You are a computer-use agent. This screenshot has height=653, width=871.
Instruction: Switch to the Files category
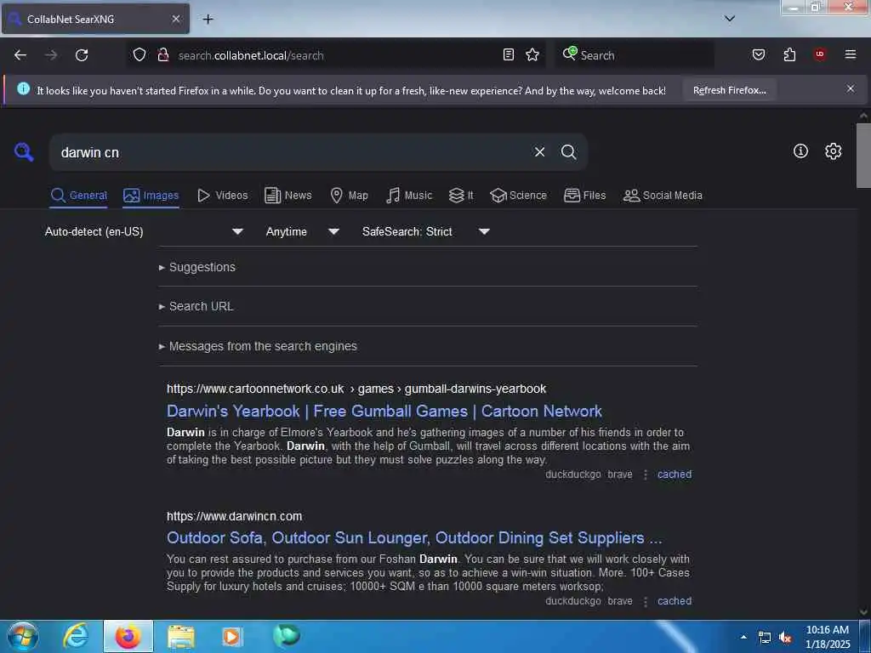point(584,196)
